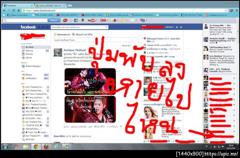Open the file explorer folder on taskbar

[26, 147]
